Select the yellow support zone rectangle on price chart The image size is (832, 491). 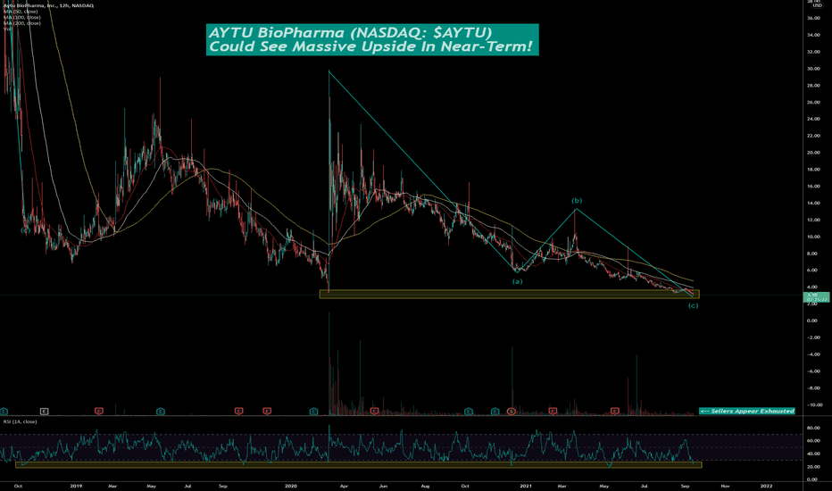[510, 294]
